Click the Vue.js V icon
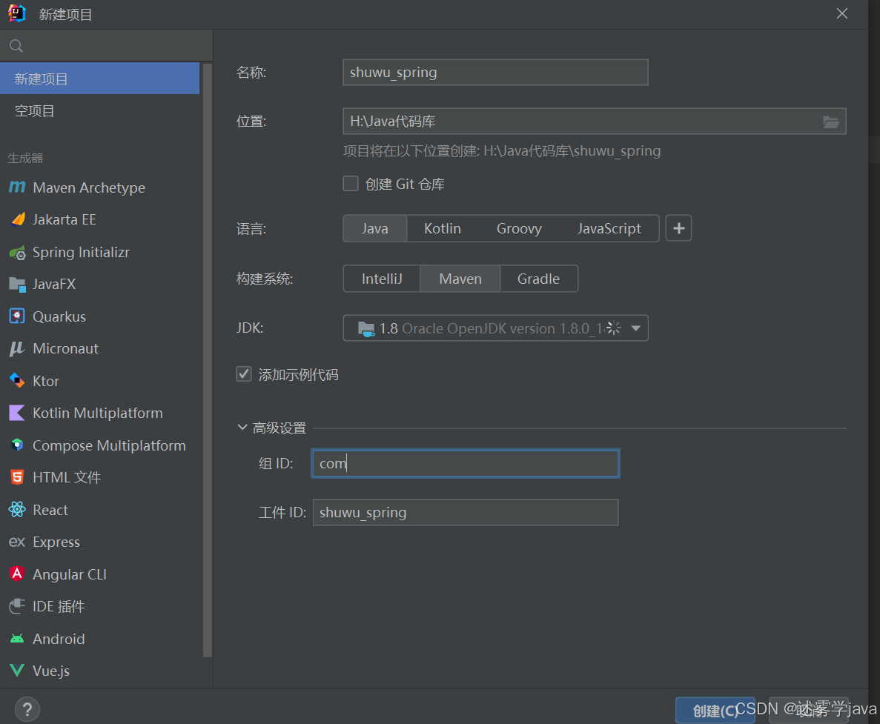 [17, 671]
